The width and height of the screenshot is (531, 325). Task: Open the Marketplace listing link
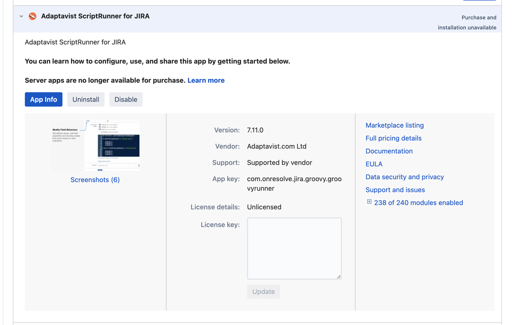pyautogui.click(x=394, y=125)
